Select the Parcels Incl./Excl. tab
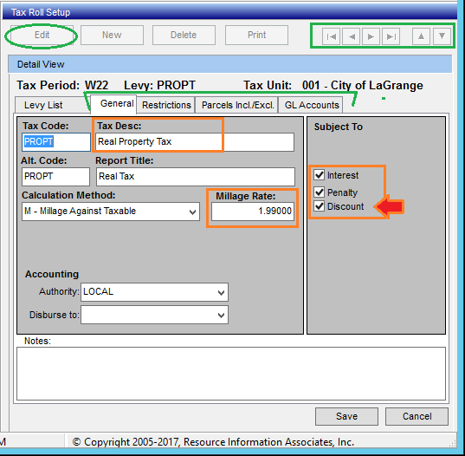The width and height of the screenshot is (465, 456). click(x=237, y=105)
